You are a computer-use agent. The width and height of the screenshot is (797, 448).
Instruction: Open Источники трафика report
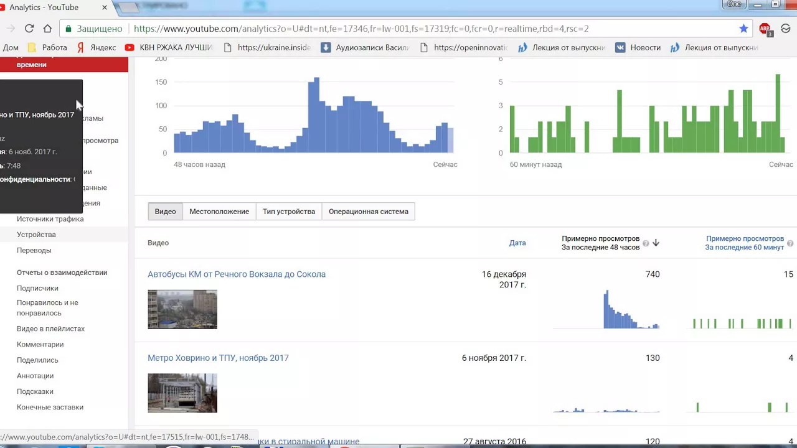click(50, 219)
